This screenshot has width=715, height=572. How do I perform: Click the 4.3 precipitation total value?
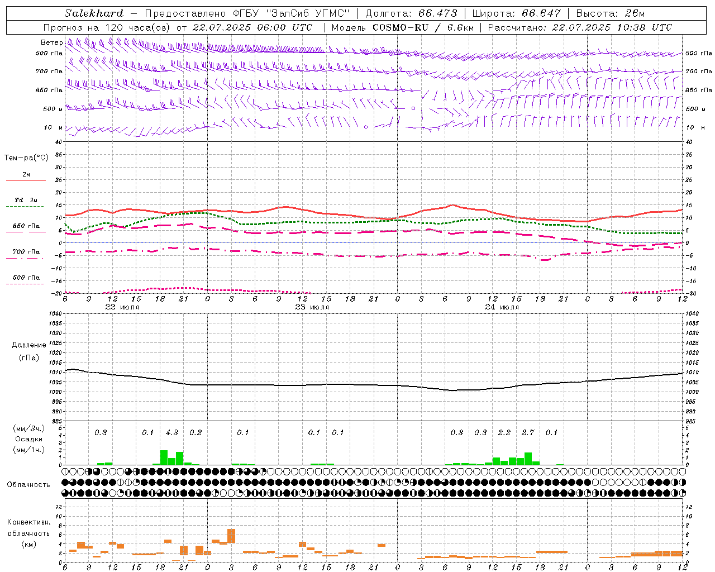(172, 432)
